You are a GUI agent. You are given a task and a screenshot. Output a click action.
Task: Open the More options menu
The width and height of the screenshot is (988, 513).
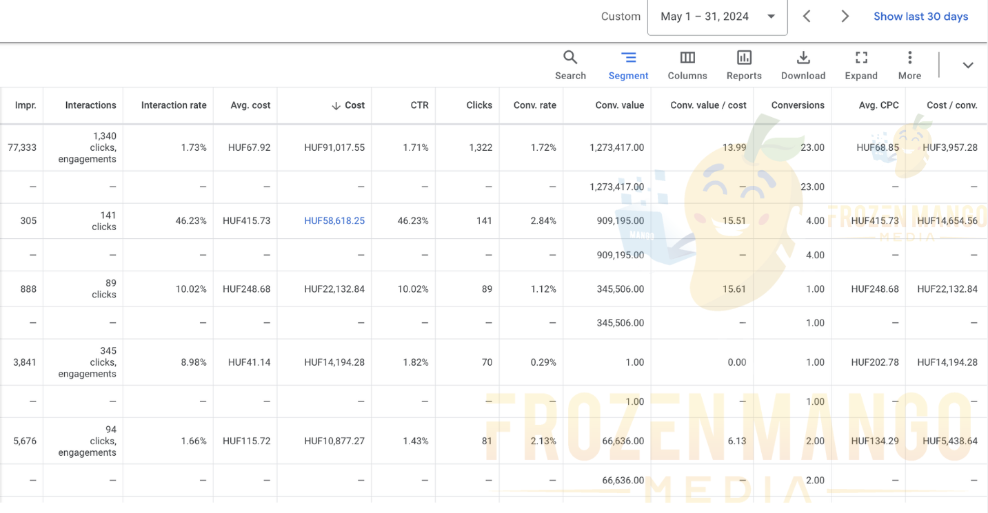[909, 65]
